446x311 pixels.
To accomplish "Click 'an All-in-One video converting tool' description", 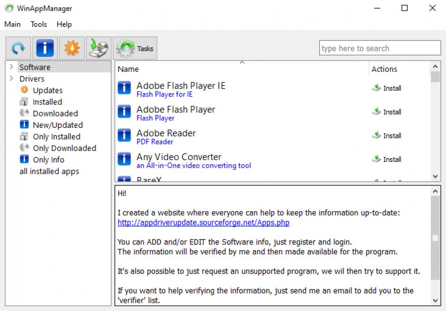I will click(x=194, y=165).
